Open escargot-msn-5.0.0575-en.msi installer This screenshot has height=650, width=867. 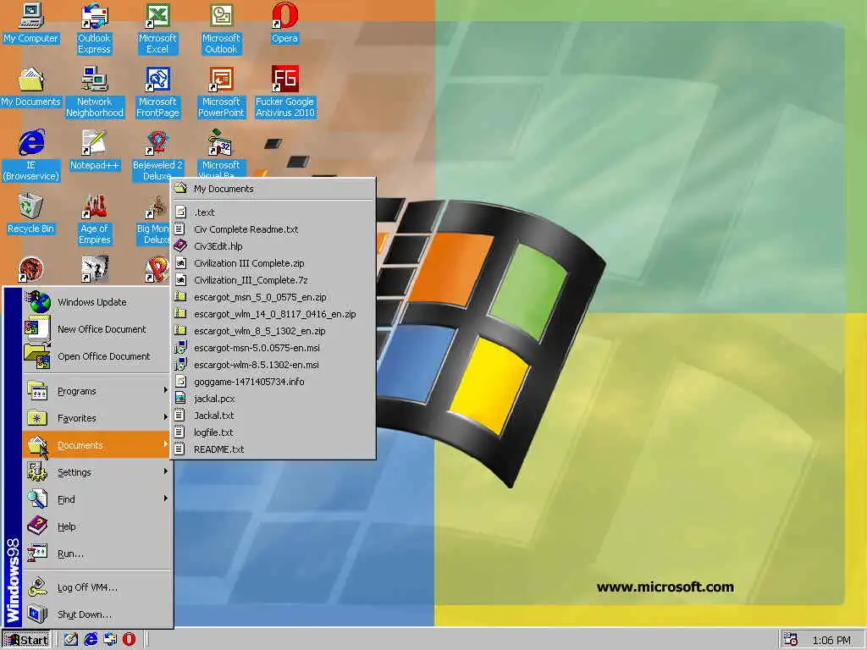(273, 348)
